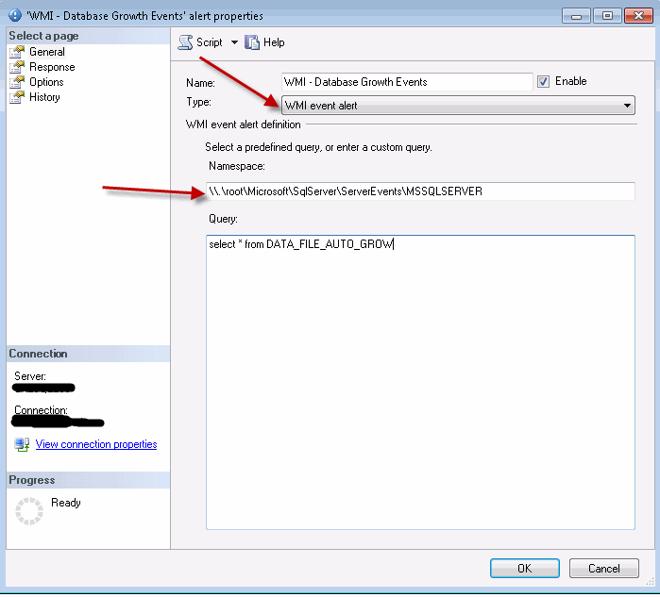Dismiss dialog with Cancel button
This screenshot has height=597, width=660.
[604, 569]
